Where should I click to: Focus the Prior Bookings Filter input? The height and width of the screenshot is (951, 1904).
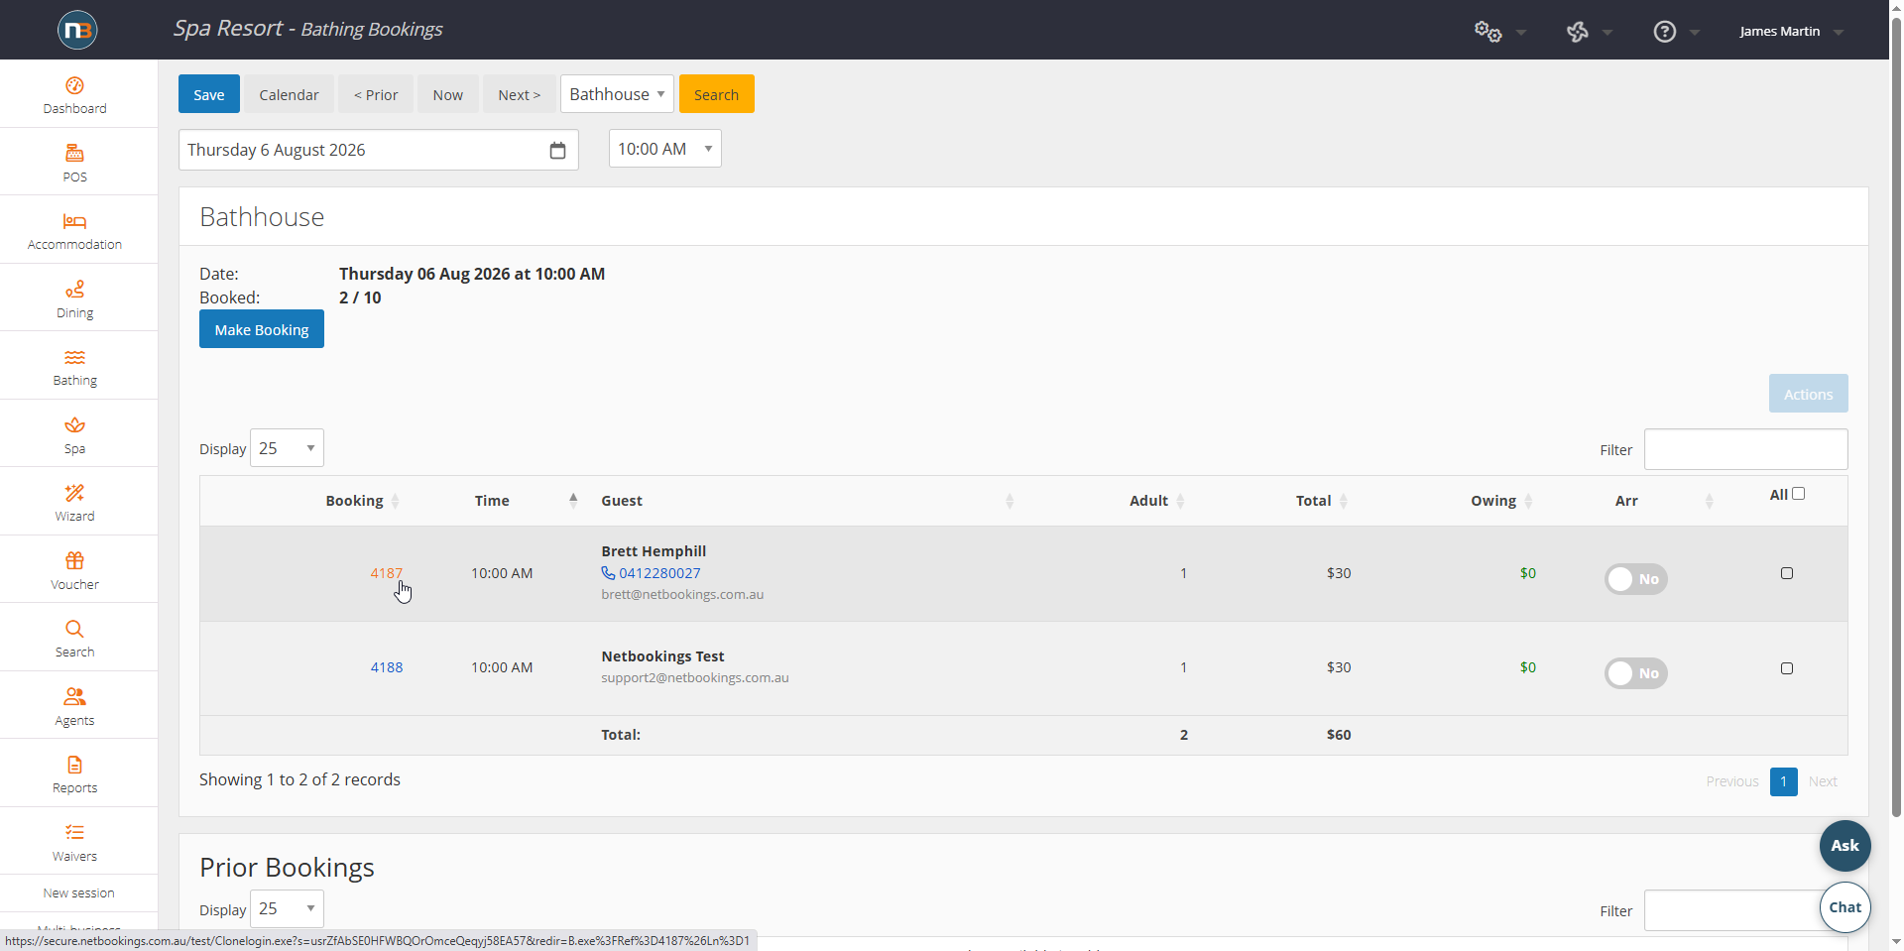[1745, 910]
